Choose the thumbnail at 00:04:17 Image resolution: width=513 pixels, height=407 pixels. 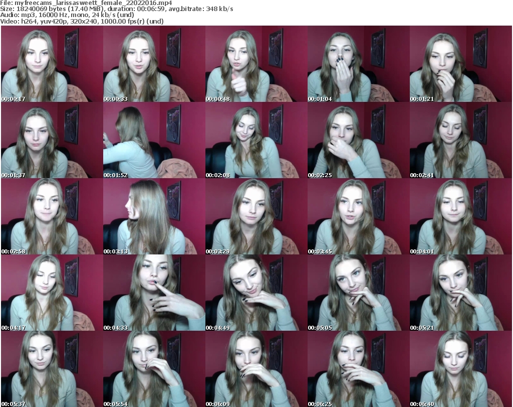[52, 293]
